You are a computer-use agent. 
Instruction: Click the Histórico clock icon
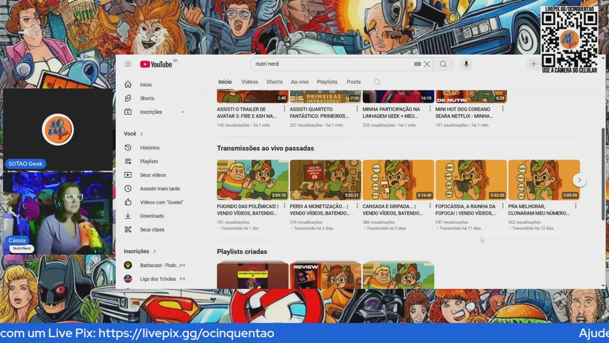[128, 148]
